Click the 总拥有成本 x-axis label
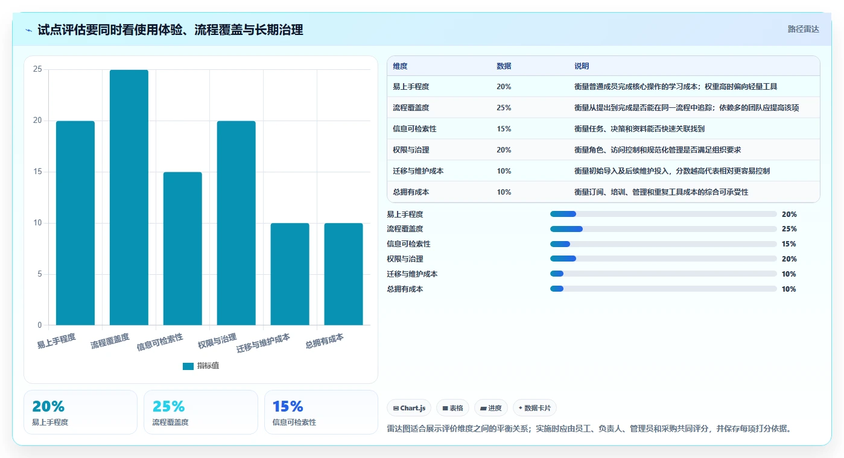This screenshot has height=458, width=844. pos(325,342)
